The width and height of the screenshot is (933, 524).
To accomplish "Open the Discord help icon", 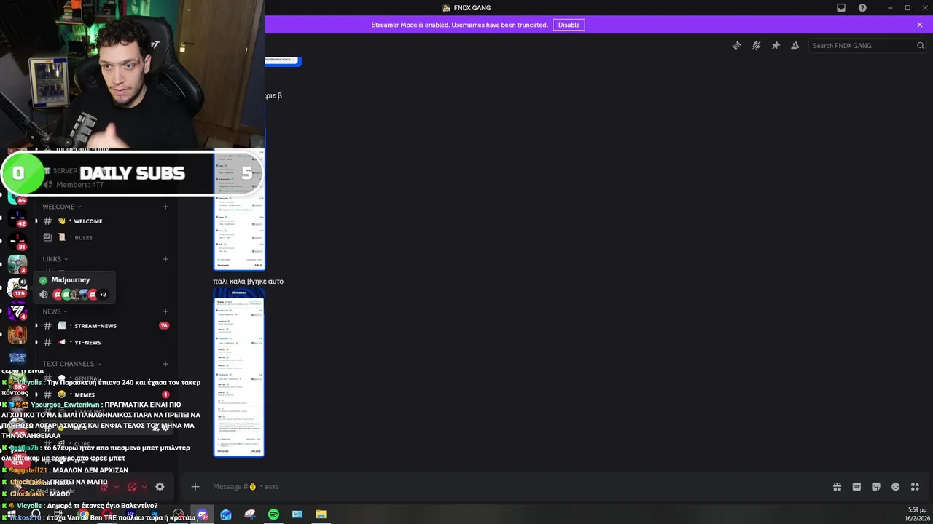I will (862, 8).
